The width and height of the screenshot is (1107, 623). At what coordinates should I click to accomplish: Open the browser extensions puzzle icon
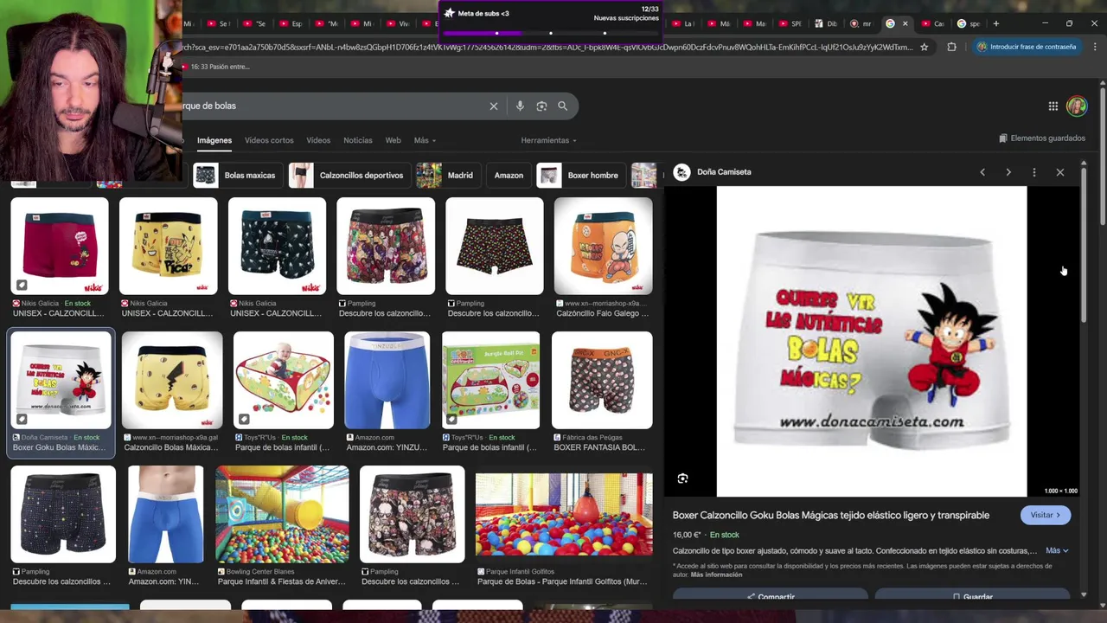951,47
